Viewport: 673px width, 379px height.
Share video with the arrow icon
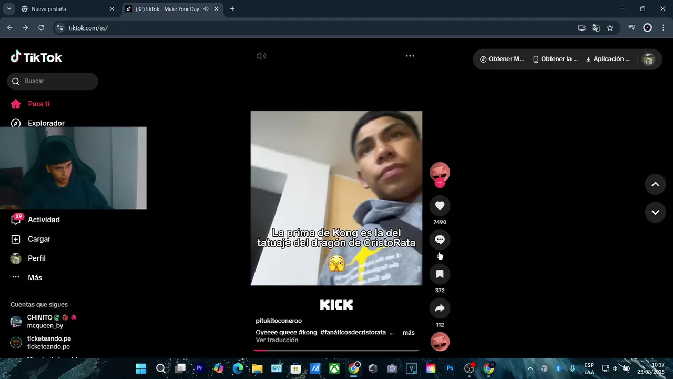click(x=440, y=308)
